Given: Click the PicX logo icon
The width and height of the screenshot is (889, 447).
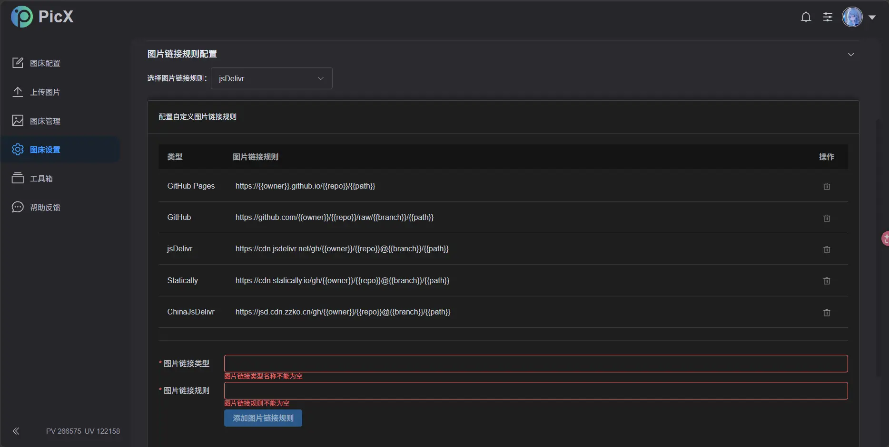Looking at the screenshot, I should (x=22, y=17).
